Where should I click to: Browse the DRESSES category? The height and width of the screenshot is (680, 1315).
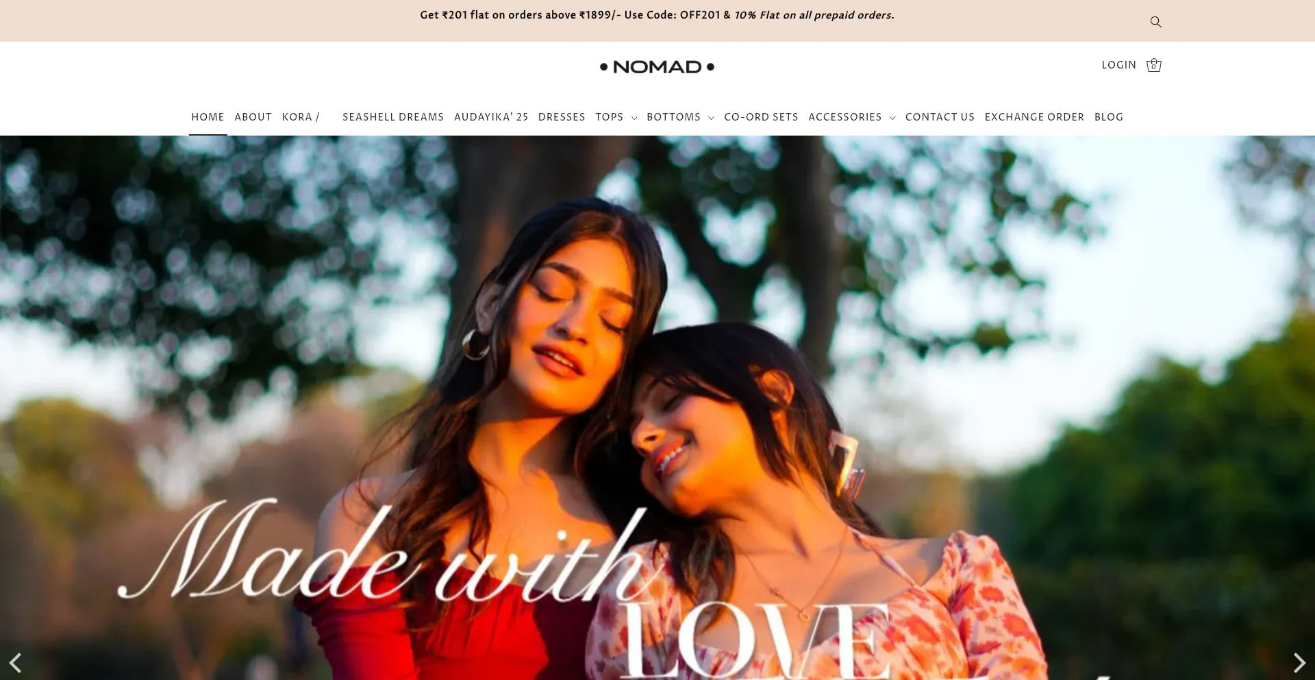click(x=562, y=117)
